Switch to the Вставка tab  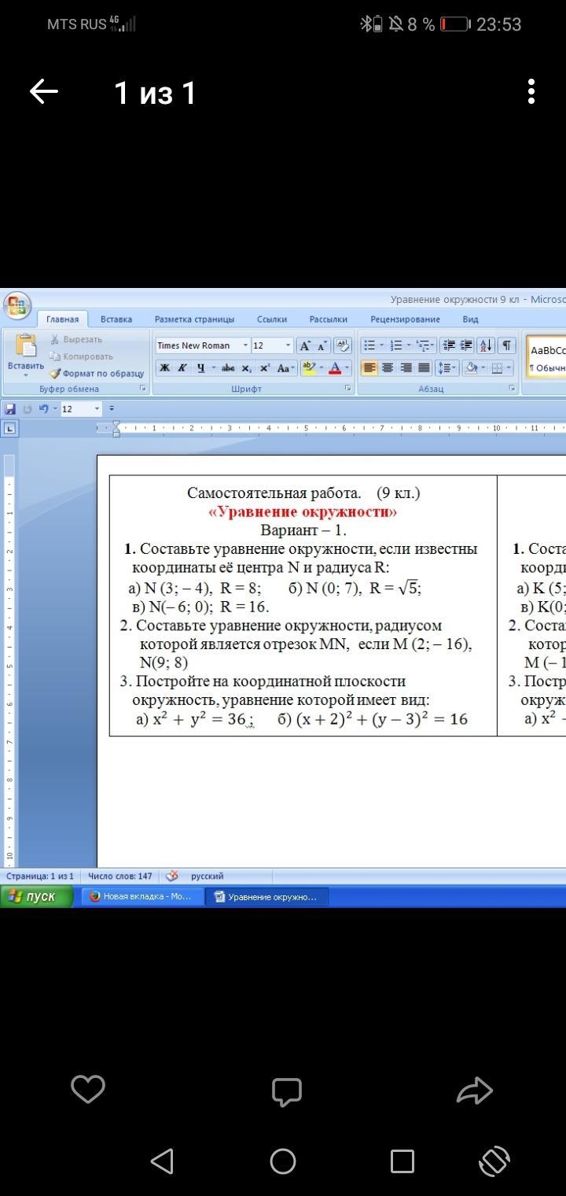tap(116, 319)
